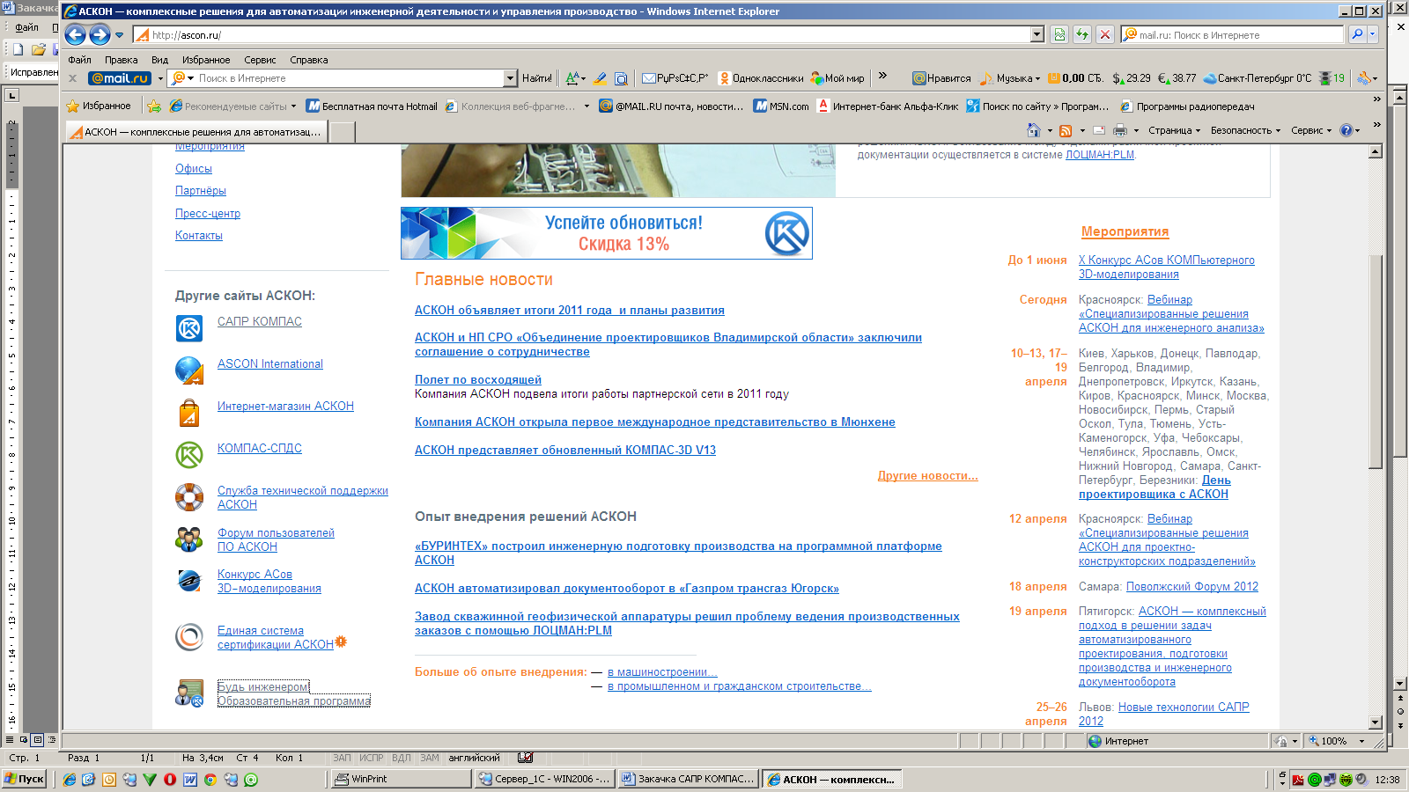Open the Контакты sidebar link

point(199,236)
